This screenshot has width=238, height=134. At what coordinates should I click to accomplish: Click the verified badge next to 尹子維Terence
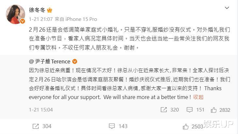click(x=75, y=61)
